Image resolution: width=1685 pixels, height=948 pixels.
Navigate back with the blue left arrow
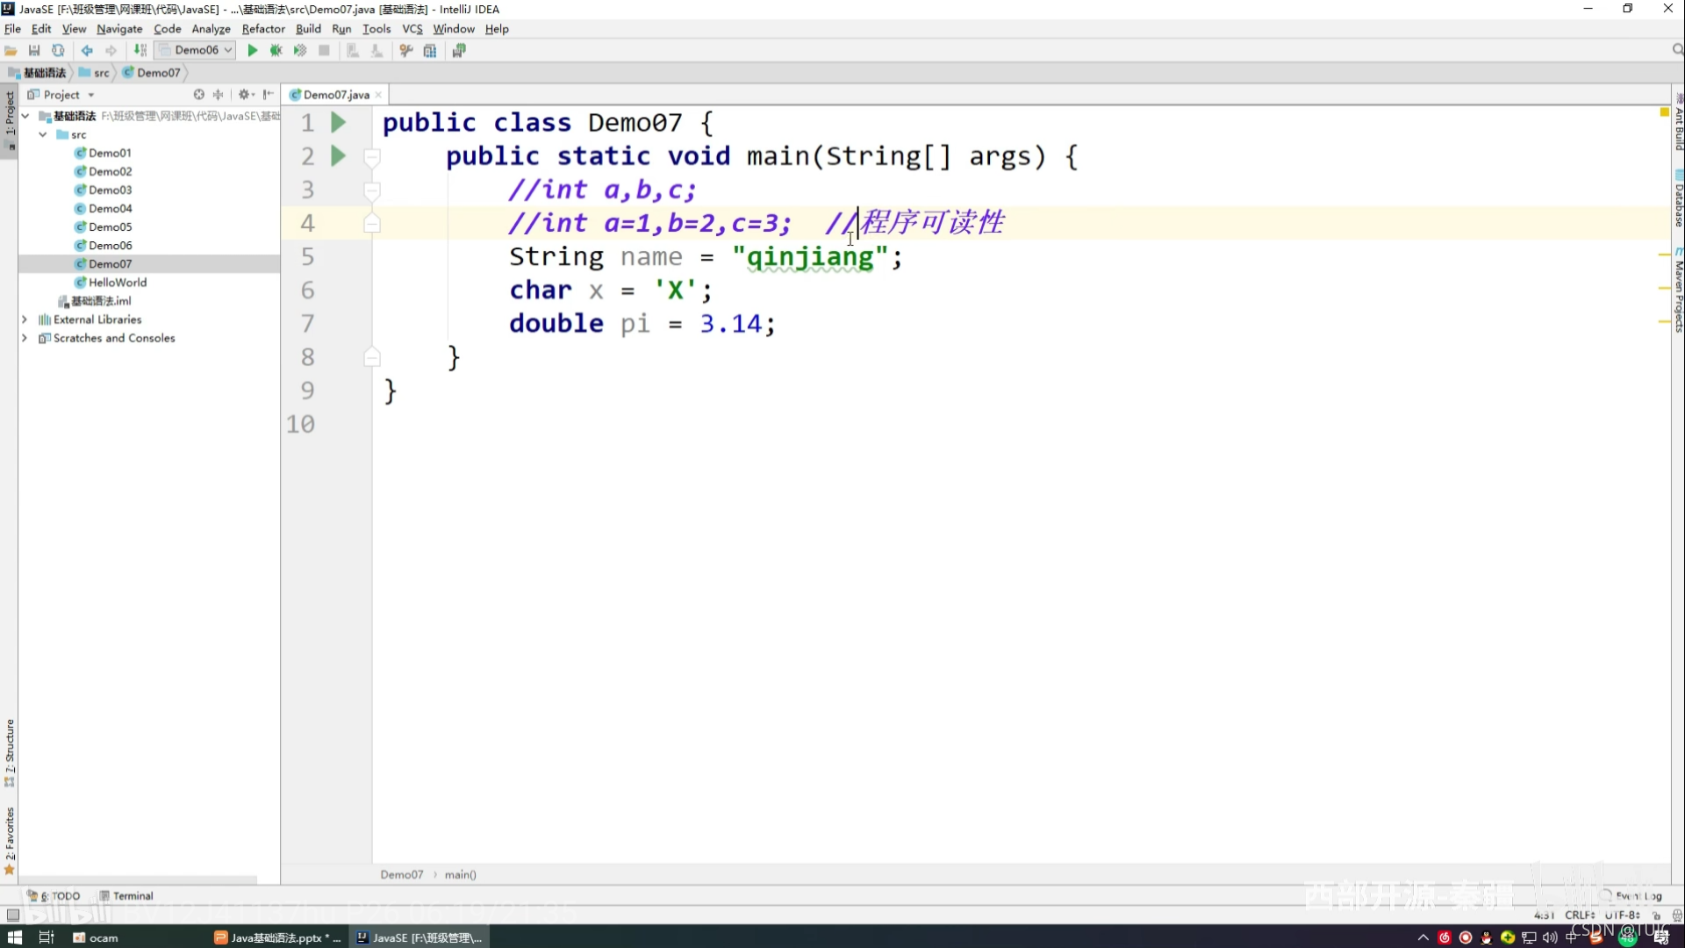click(x=87, y=51)
